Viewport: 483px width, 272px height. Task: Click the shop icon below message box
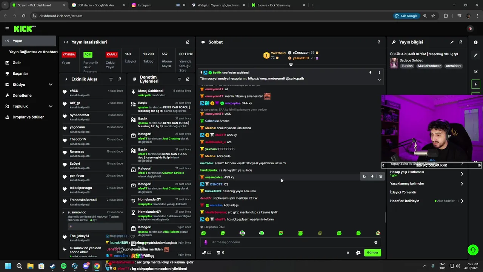point(218,253)
